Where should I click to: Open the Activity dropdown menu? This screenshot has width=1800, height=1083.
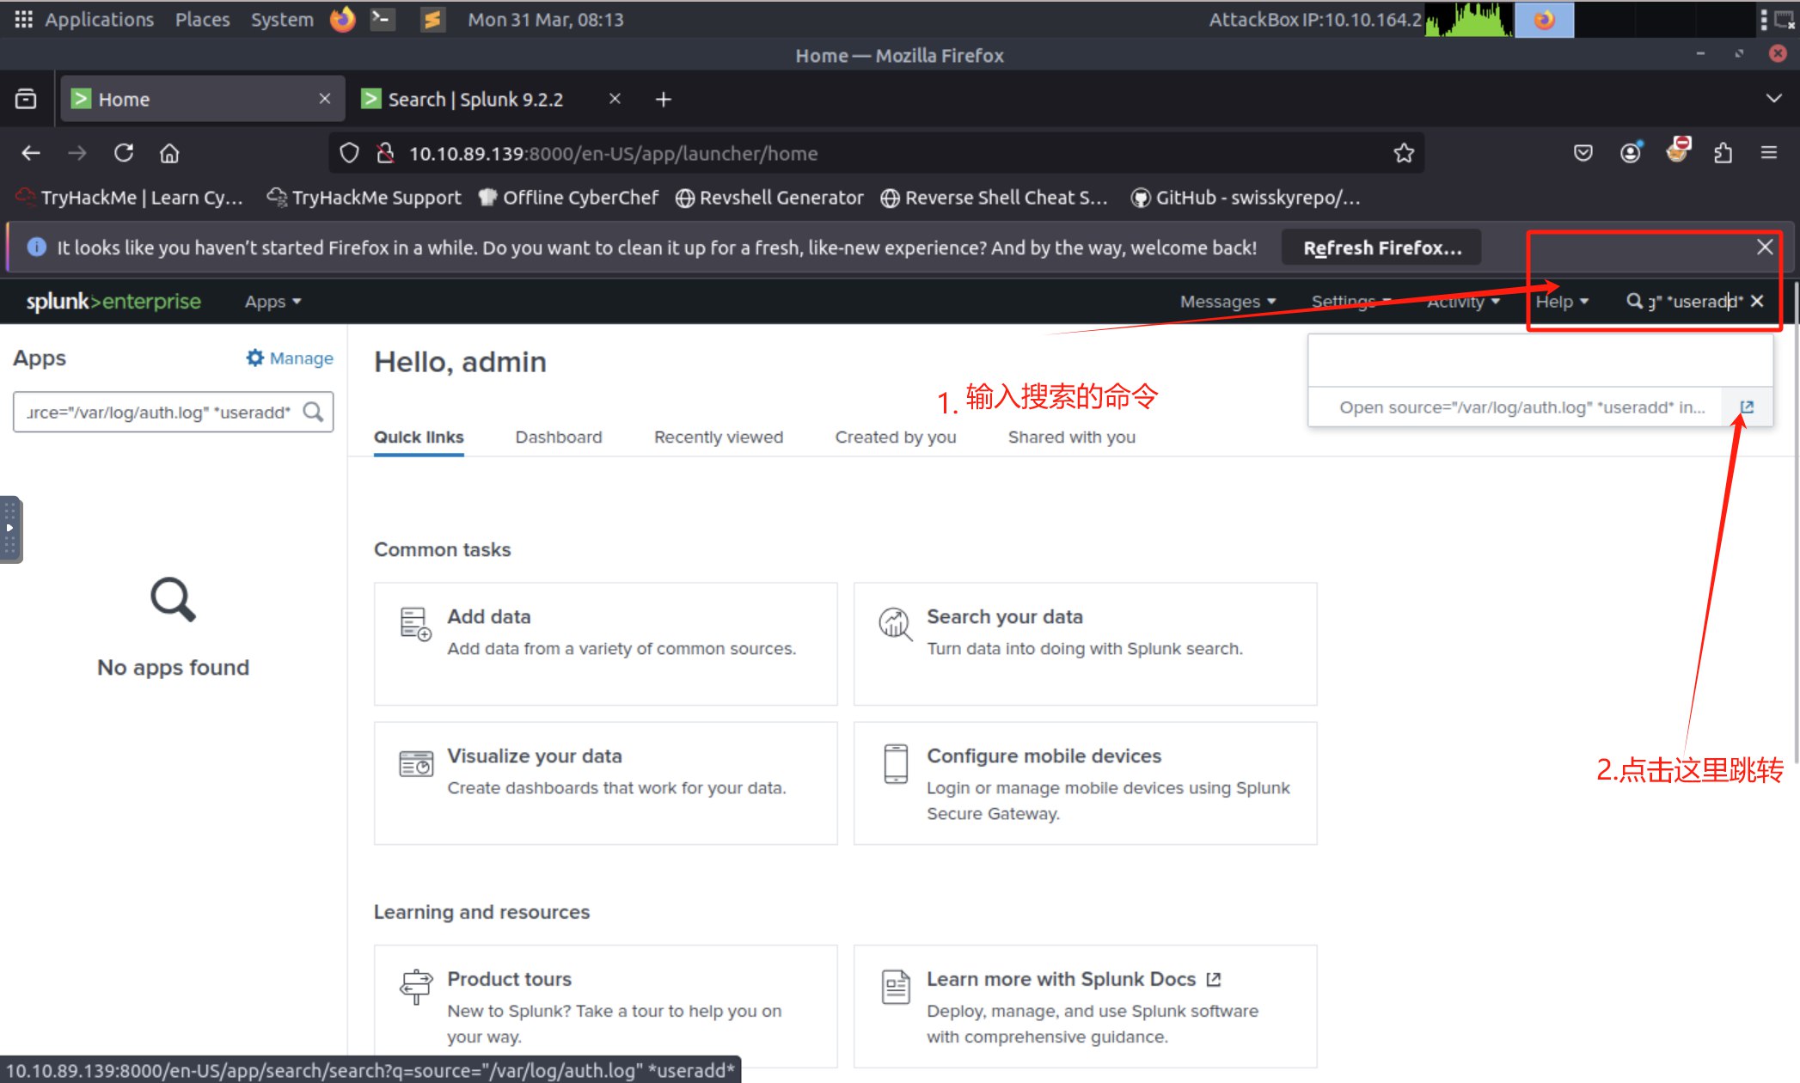[1463, 302]
